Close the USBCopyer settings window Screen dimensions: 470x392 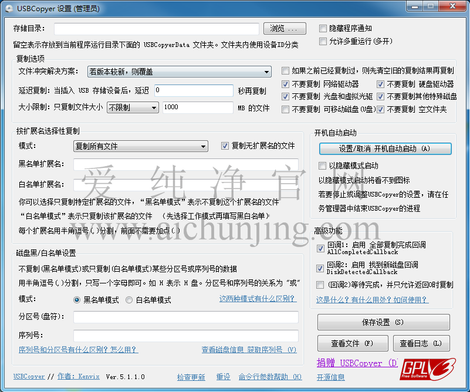[452, 6]
